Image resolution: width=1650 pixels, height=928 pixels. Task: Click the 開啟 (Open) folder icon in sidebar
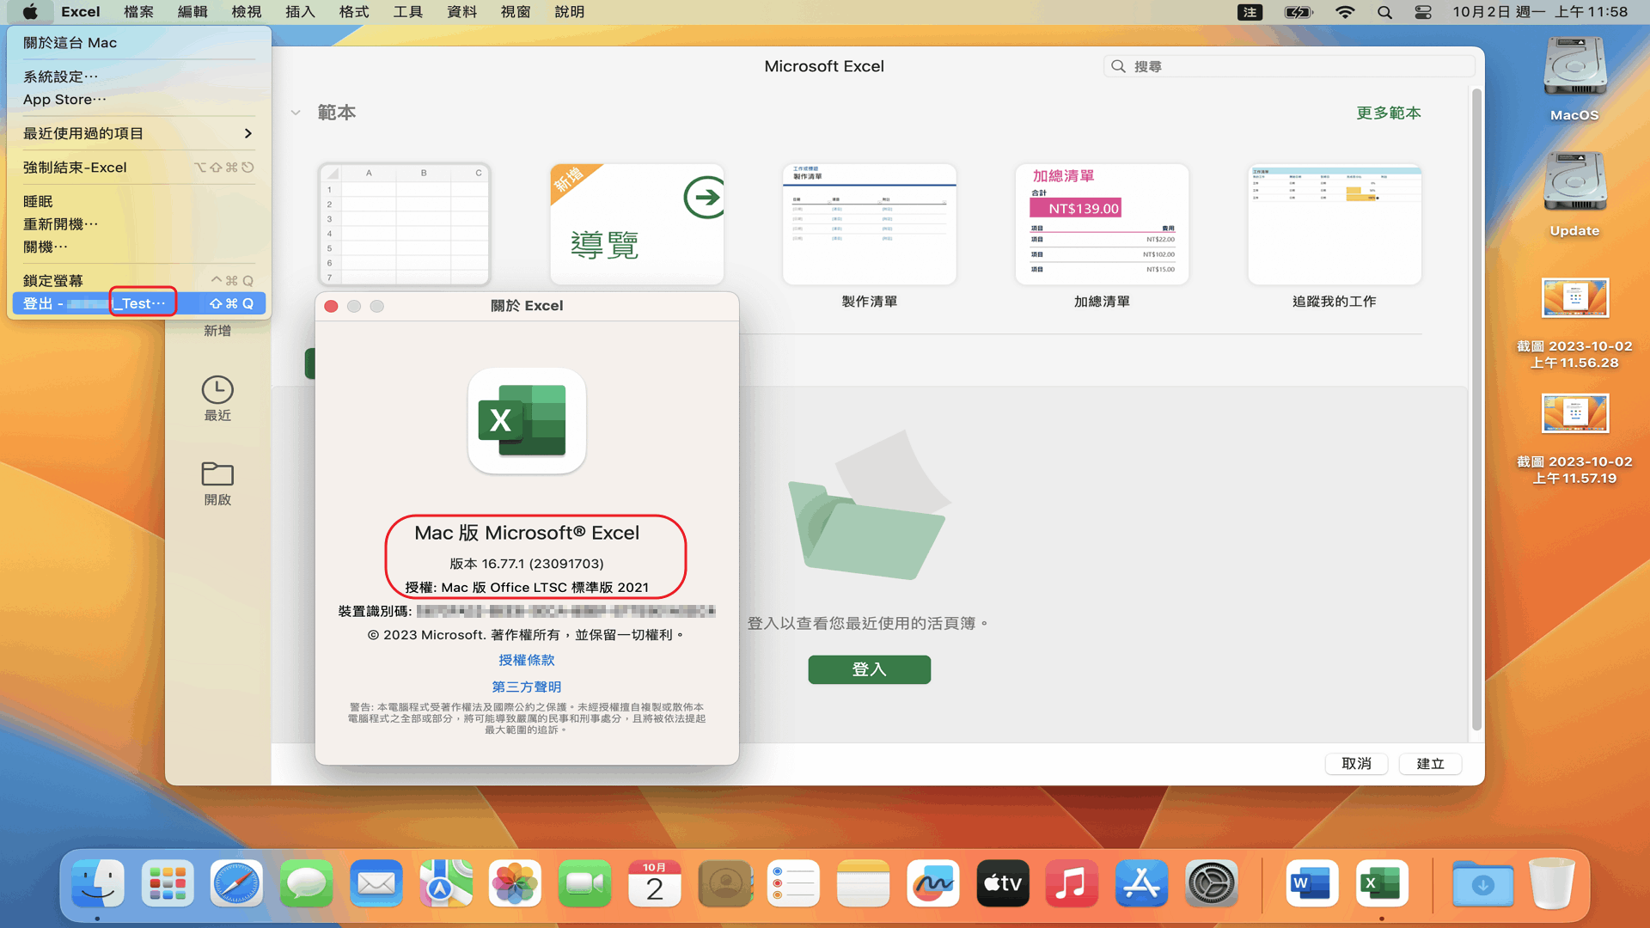tap(217, 474)
